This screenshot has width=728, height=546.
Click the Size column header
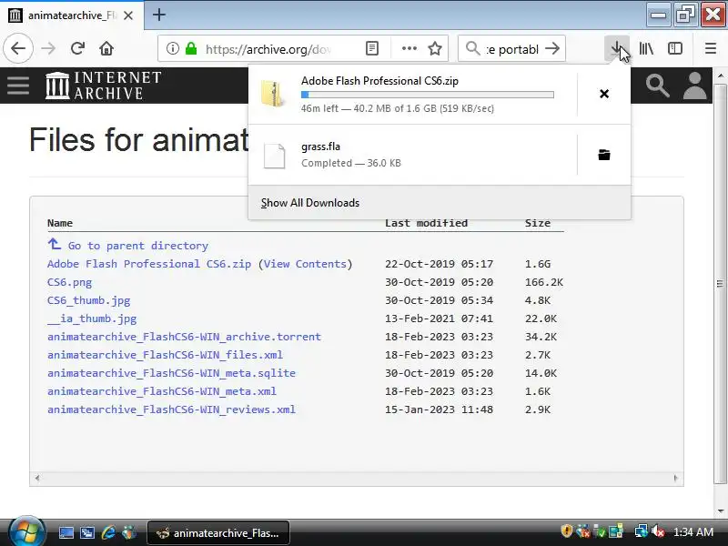coord(538,223)
